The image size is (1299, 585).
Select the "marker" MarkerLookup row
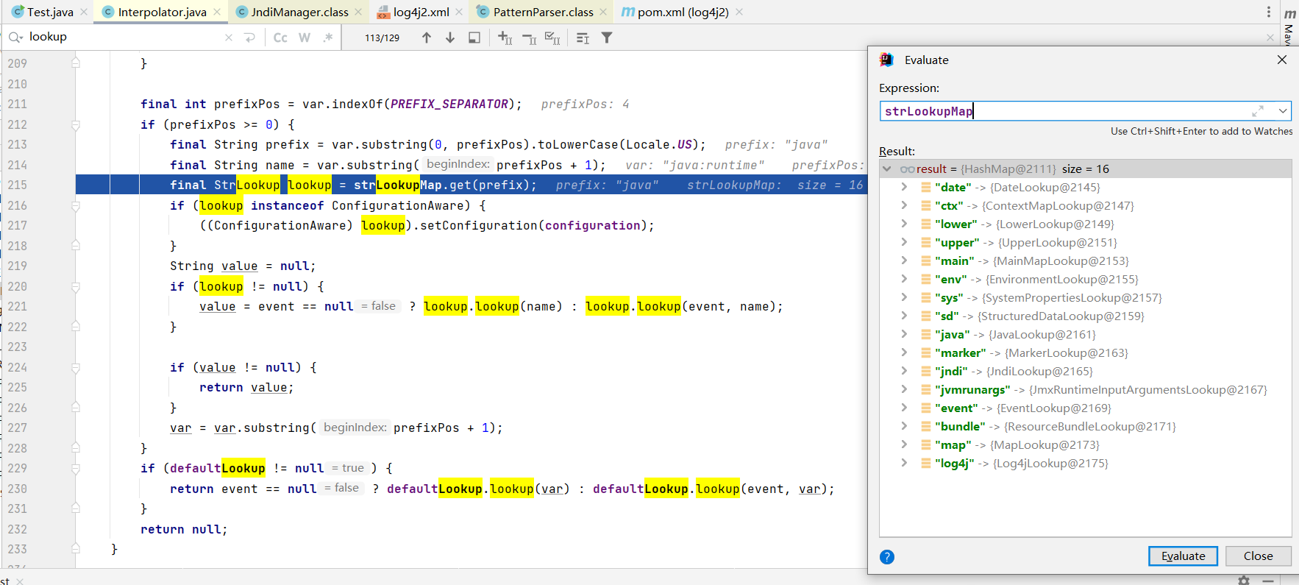1086,352
